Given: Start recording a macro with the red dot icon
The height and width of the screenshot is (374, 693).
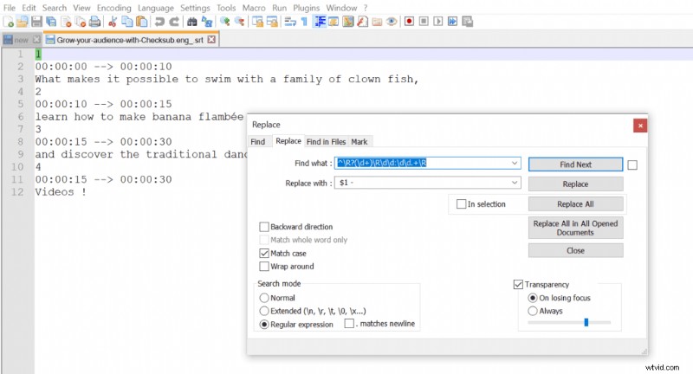Looking at the screenshot, I should [x=409, y=21].
